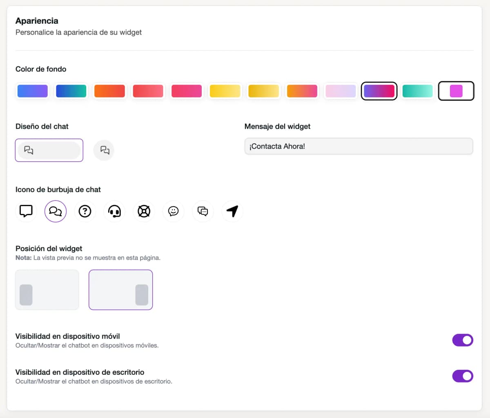Position the widget on the left

47,290
